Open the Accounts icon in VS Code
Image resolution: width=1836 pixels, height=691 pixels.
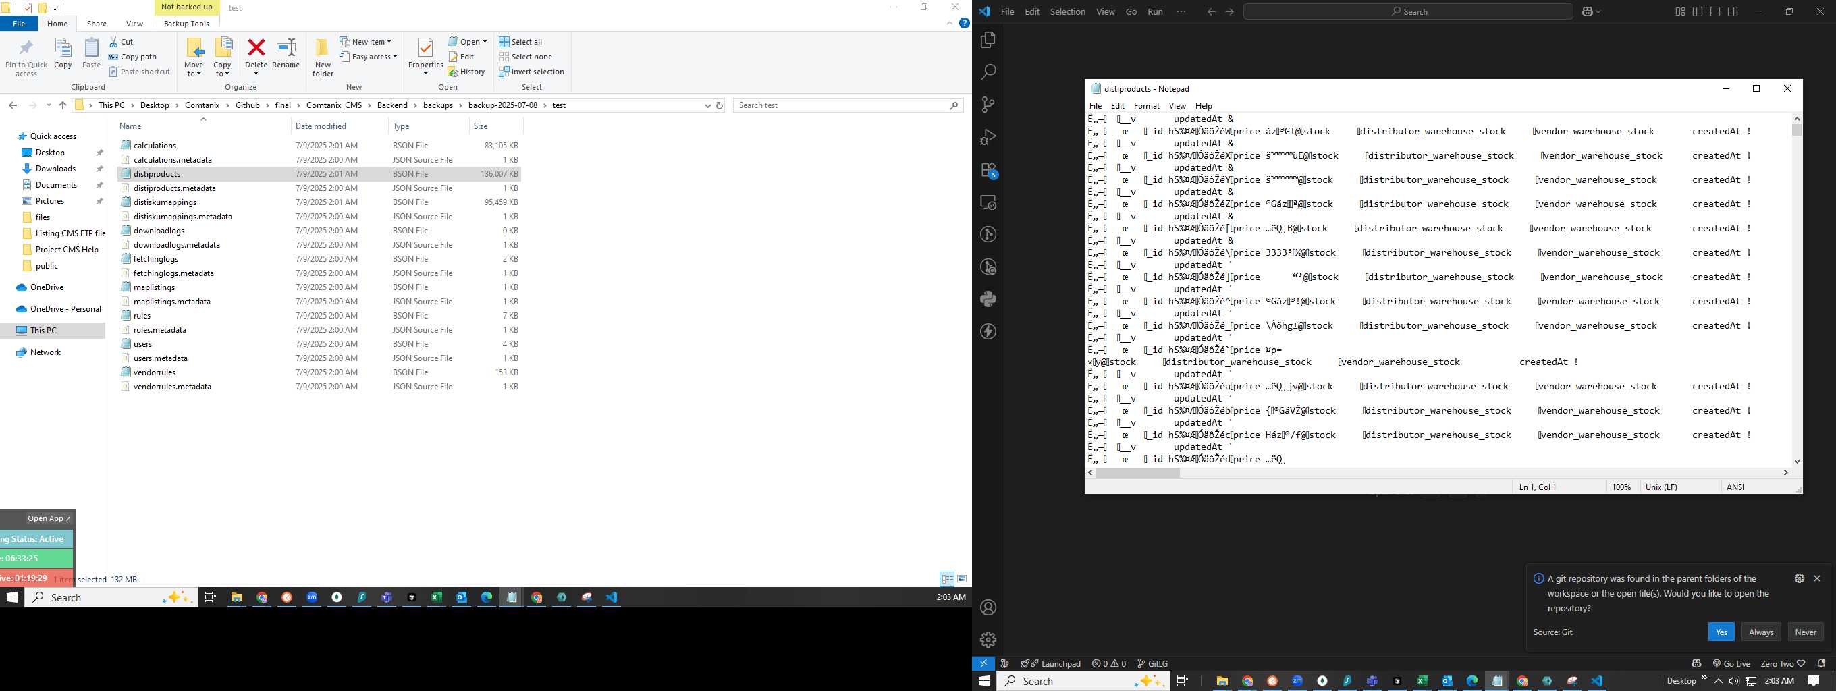(988, 607)
